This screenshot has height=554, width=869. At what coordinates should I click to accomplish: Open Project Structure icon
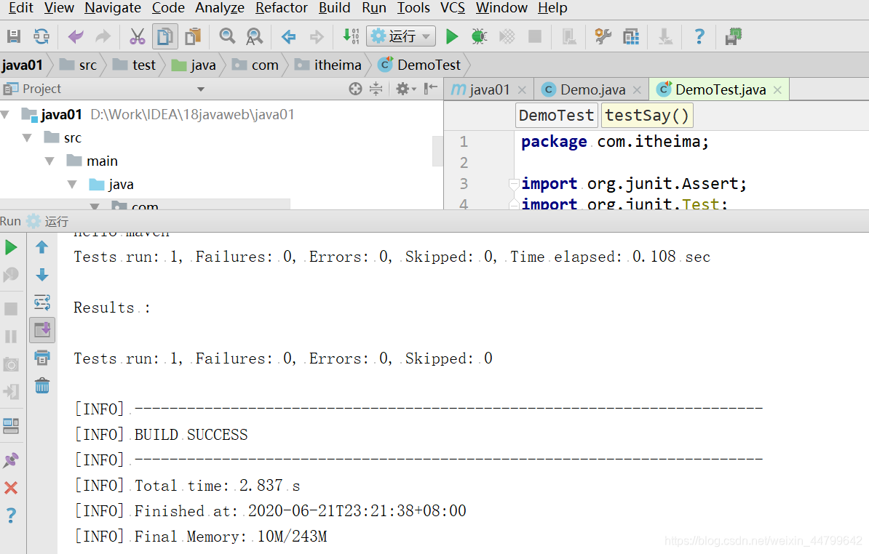pyautogui.click(x=631, y=37)
